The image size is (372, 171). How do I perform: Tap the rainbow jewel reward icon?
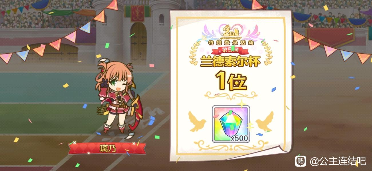(231, 124)
